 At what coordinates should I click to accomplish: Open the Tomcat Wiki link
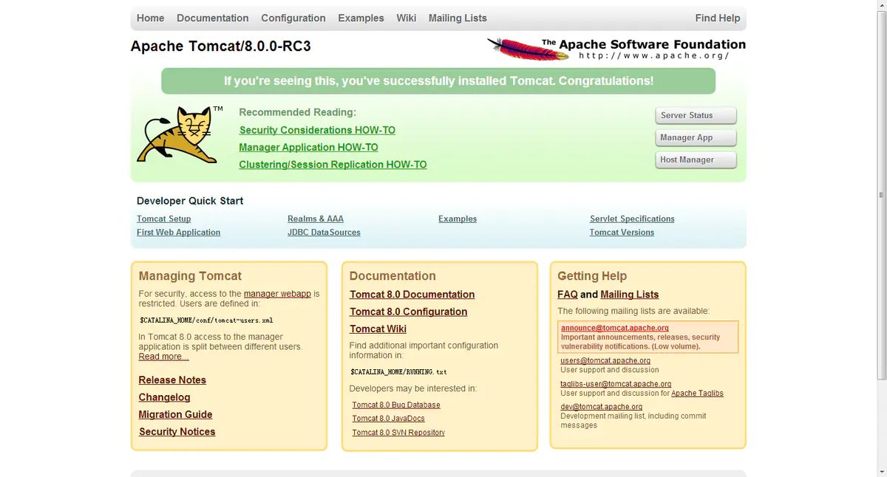coord(378,329)
